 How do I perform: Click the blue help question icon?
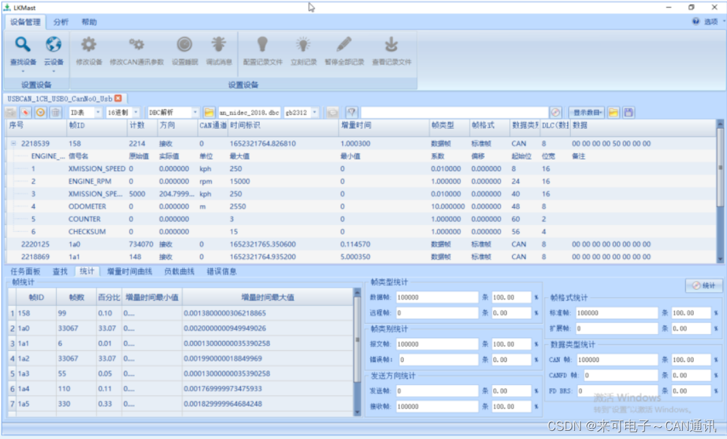[x=696, y=21]
